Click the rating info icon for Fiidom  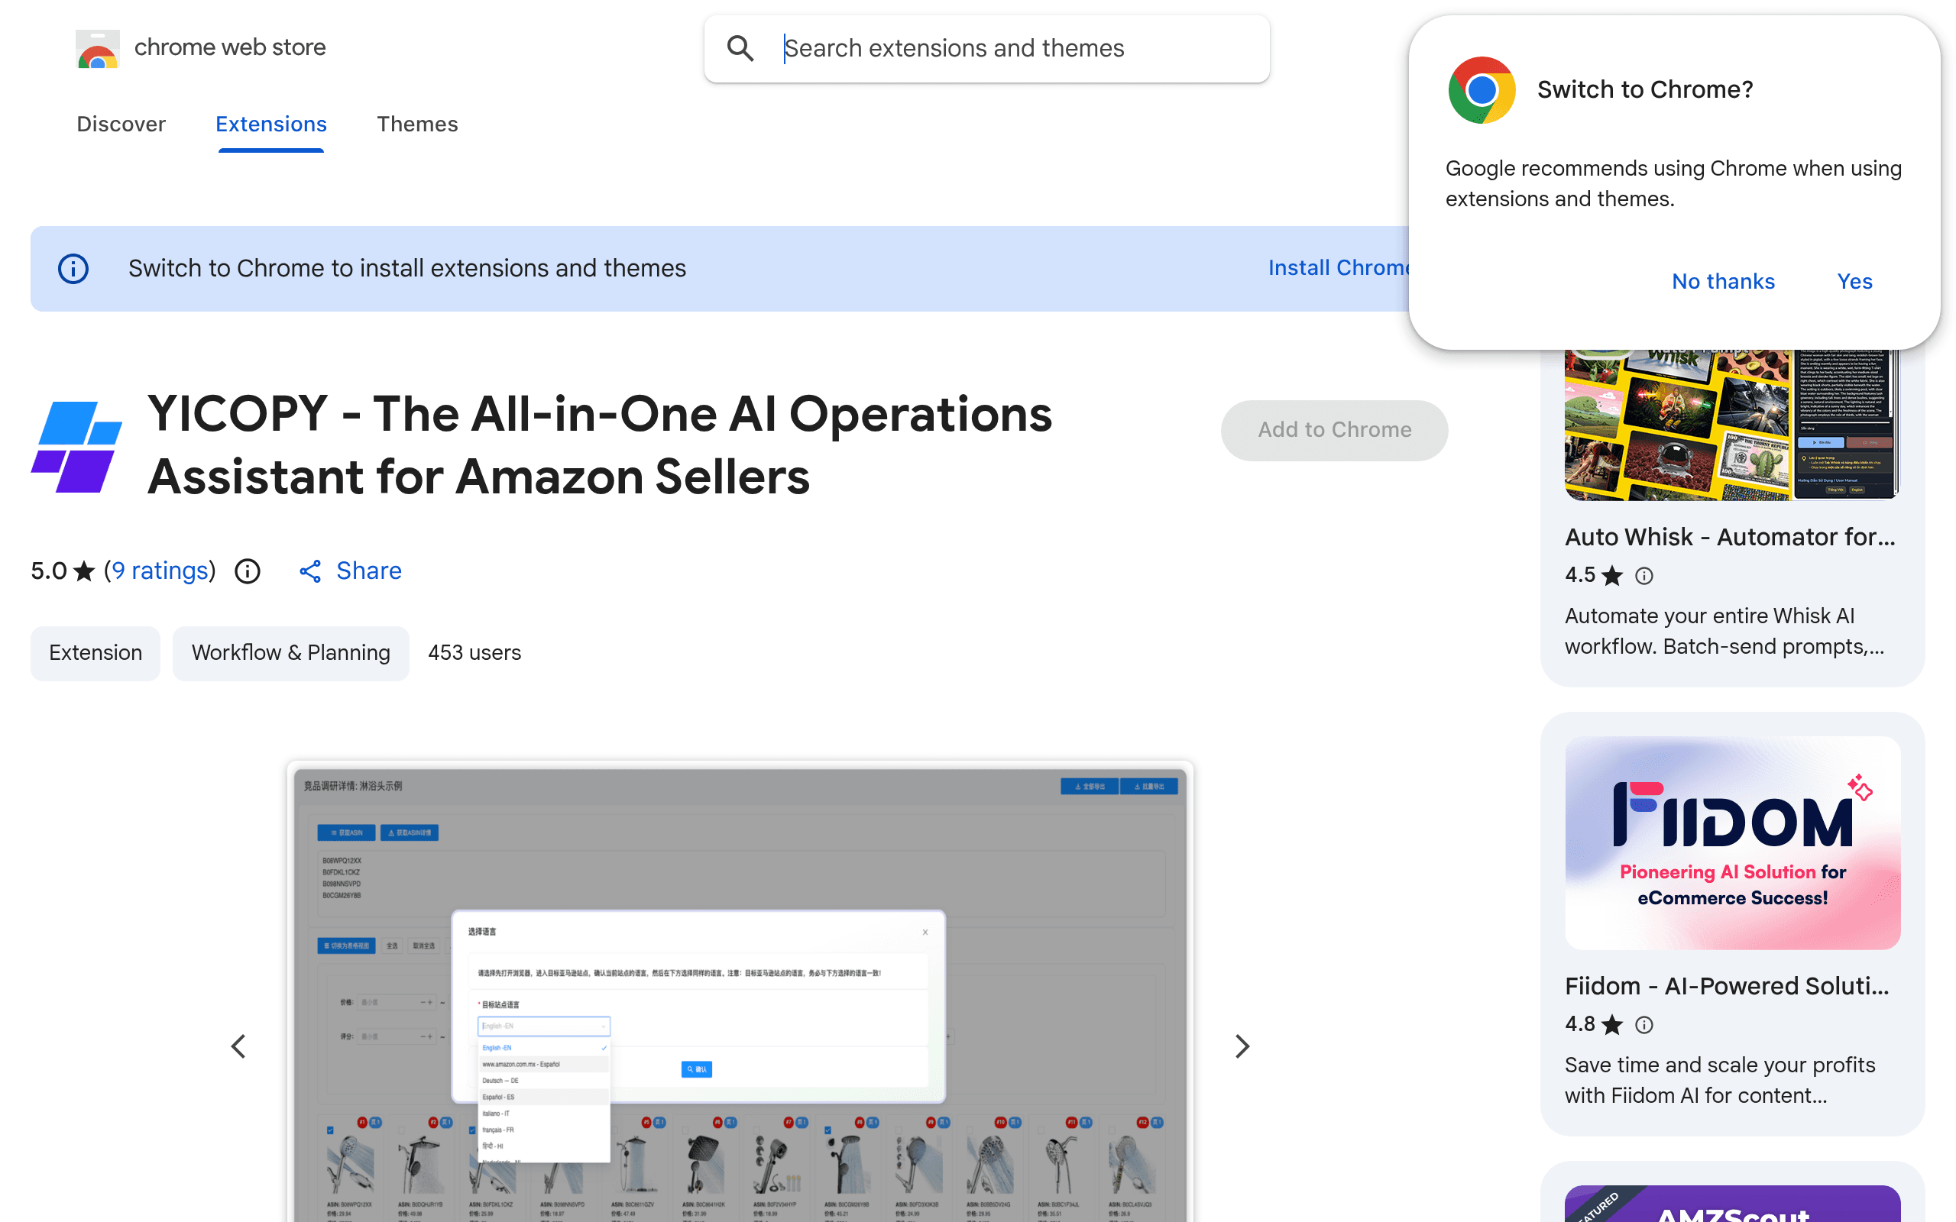(1644, 1025)
